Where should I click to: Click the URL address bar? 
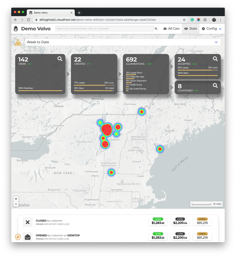pos(108,20)
